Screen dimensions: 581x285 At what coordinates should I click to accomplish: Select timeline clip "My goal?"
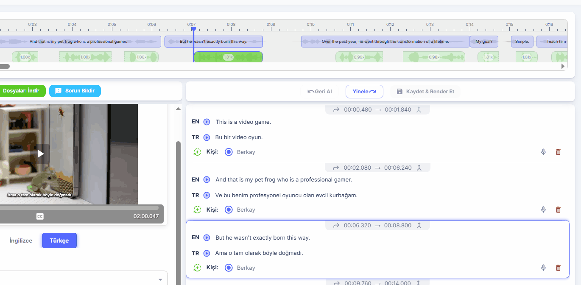click(x=484, y=42)
